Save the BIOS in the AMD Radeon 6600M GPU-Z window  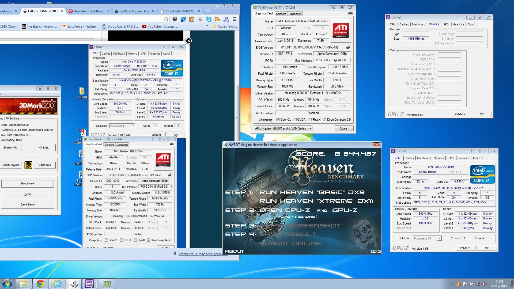348,47
